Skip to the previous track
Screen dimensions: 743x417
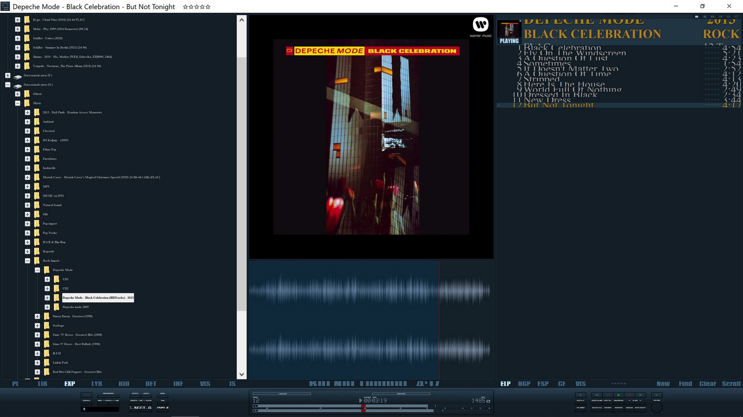tap(597, 395)
